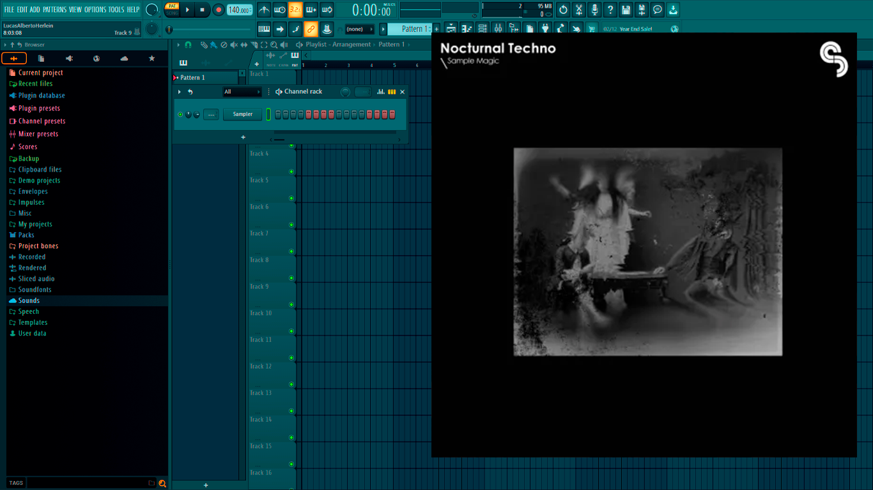
Task: Open the Pattern 1 selector dropdown
Action: (410, 29)
